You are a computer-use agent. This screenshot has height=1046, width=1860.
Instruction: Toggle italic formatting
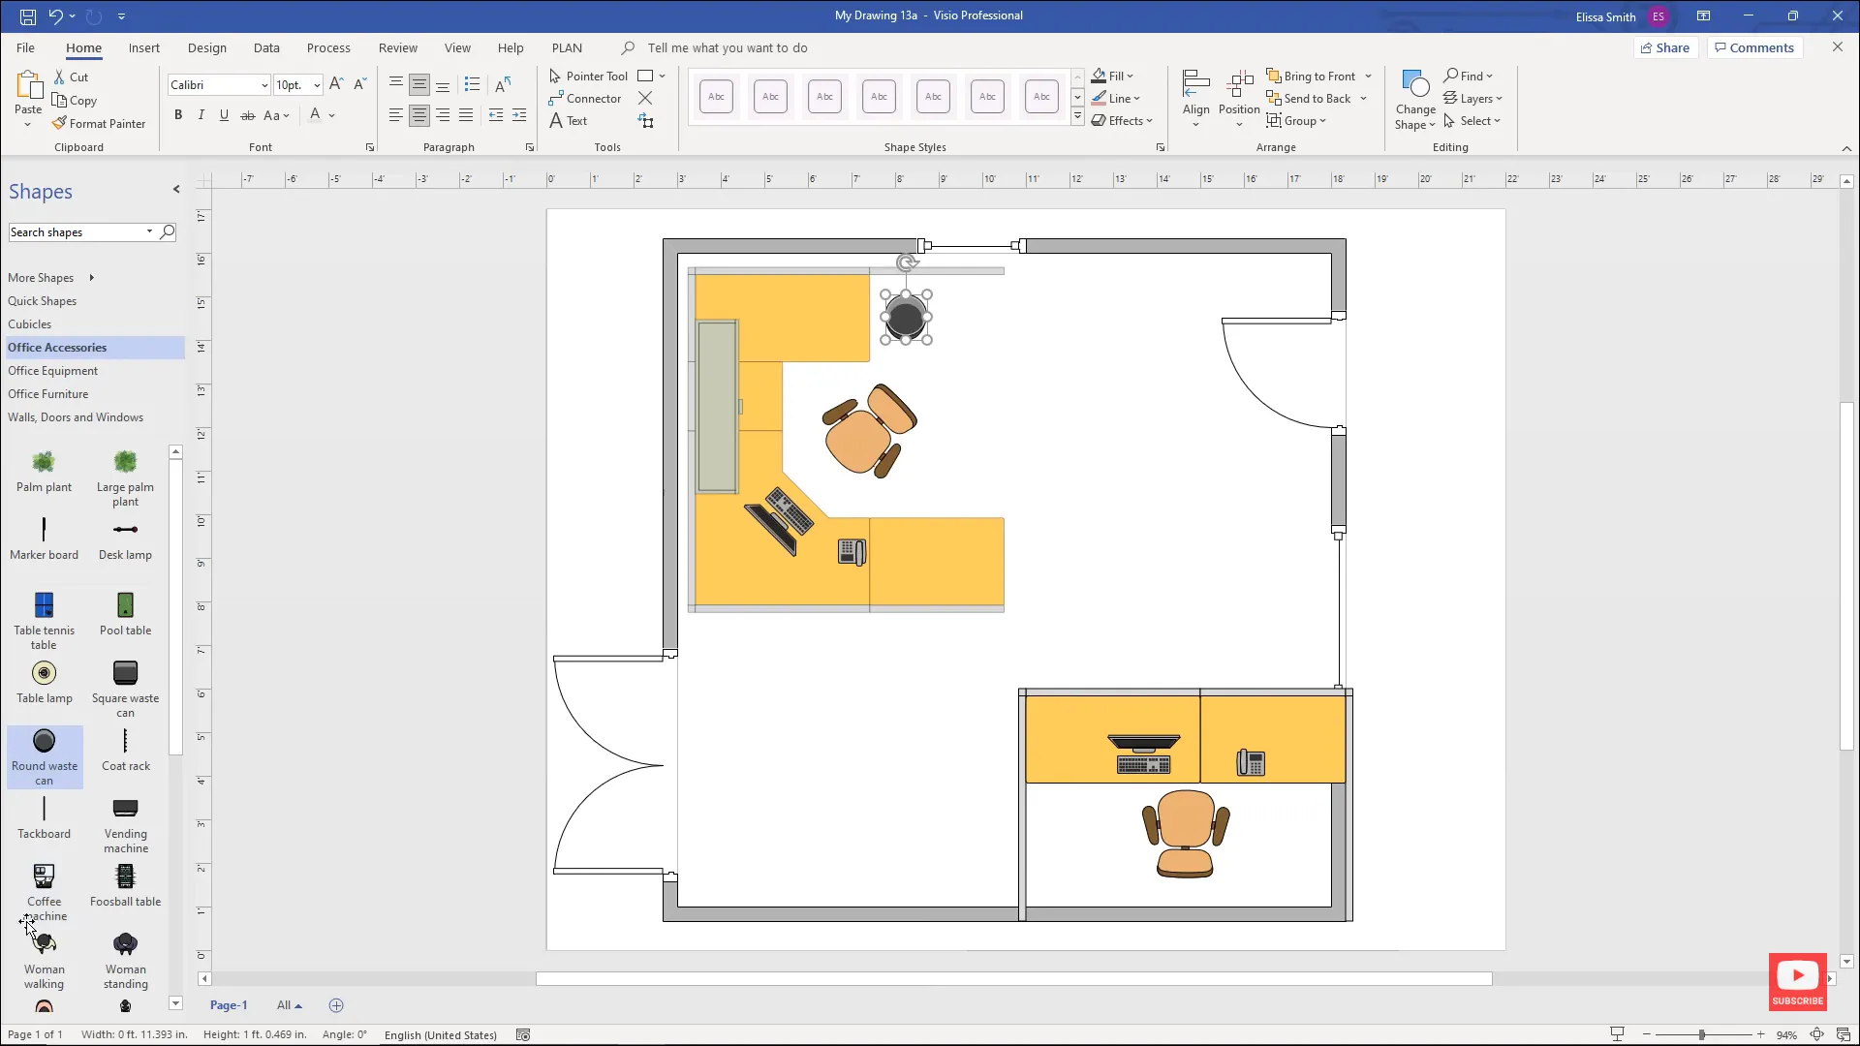(201, 114)
